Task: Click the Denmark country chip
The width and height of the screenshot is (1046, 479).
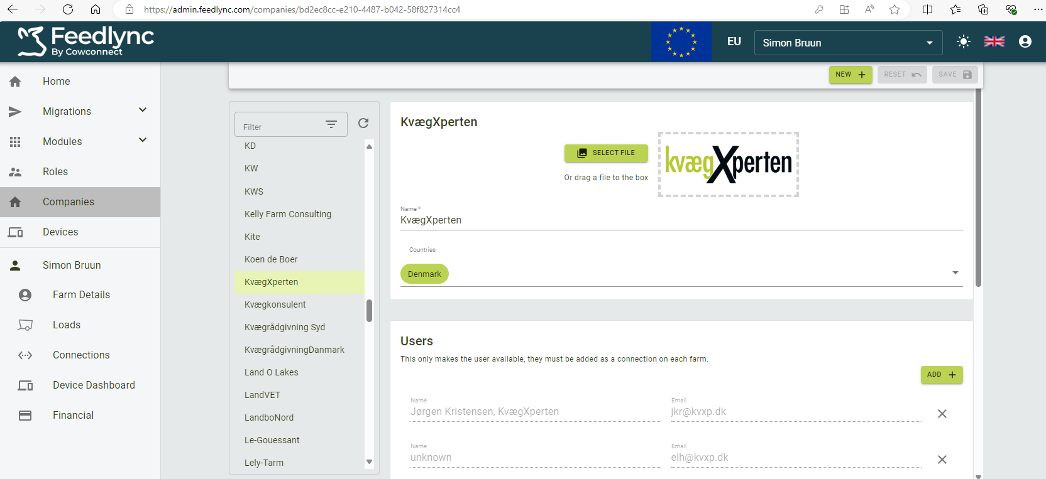Action: 424,274
